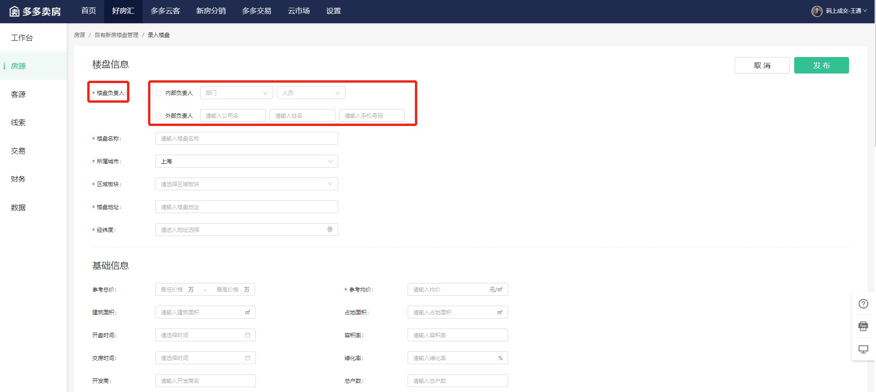876x392 pixels.
Task: Open the 交房时间 date picker field
Action: click(206, 358)
